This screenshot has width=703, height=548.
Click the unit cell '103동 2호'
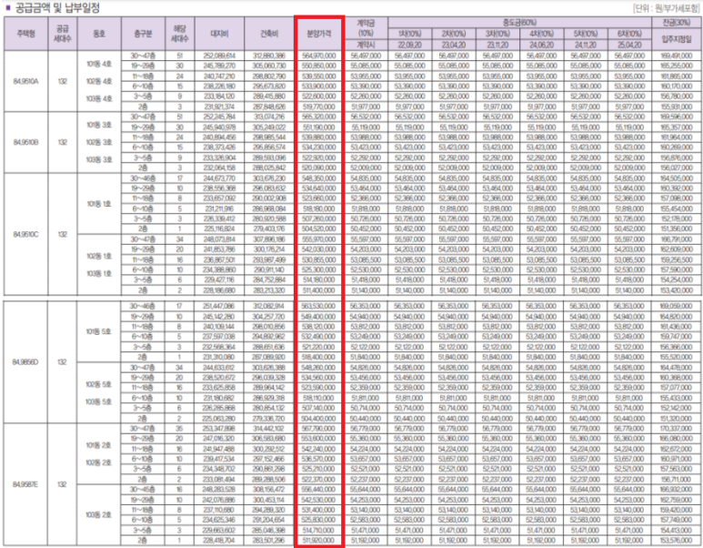coord(98,515)
